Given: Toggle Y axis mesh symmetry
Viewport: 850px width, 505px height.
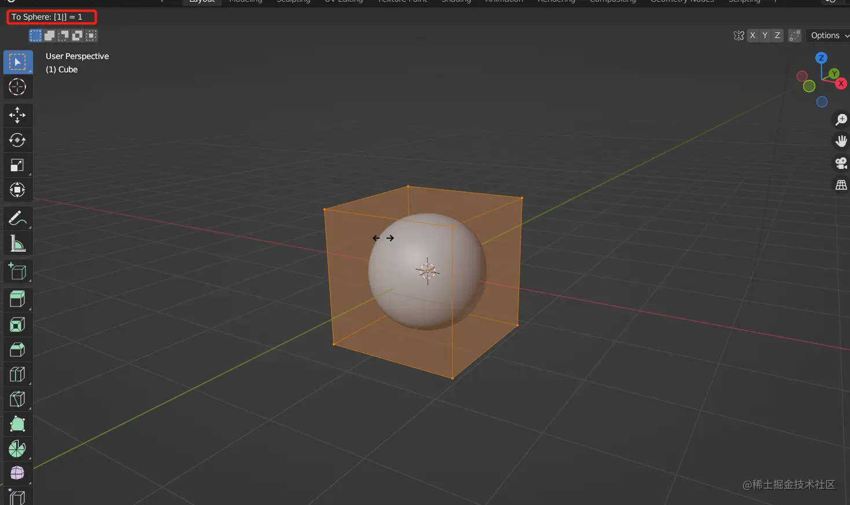Looking at the screenshot, I should [765, 36].
